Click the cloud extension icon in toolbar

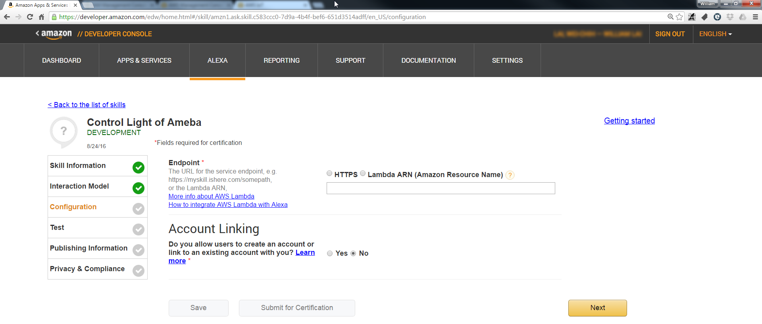pyautogui.click(x=743, y=17)
